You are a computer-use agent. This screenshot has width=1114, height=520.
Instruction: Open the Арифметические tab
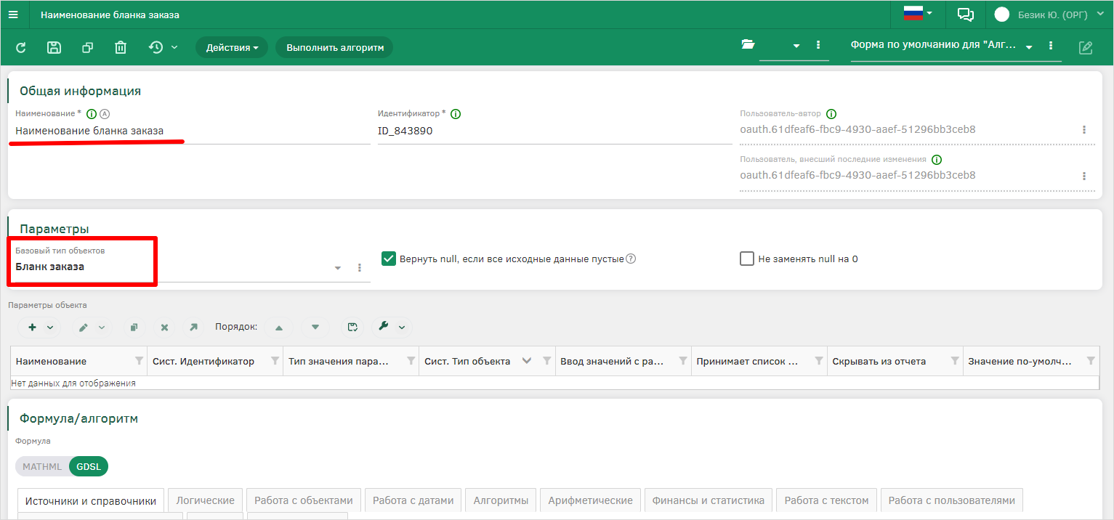tap(590, 500)
